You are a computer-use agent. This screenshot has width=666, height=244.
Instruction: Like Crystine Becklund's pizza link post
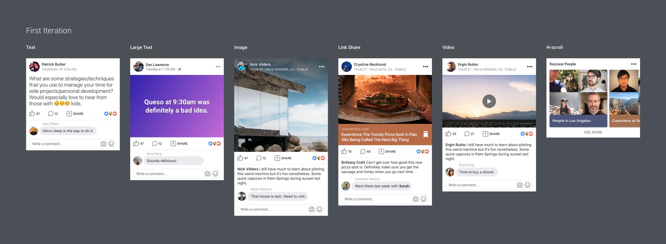pos(344,151)
